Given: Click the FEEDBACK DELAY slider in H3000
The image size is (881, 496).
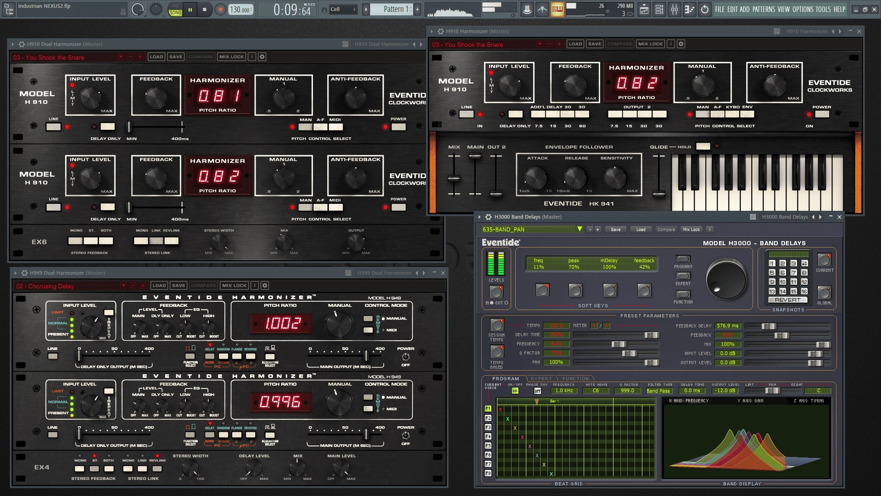Looking at the screenshot, I should tap(787, 326).
